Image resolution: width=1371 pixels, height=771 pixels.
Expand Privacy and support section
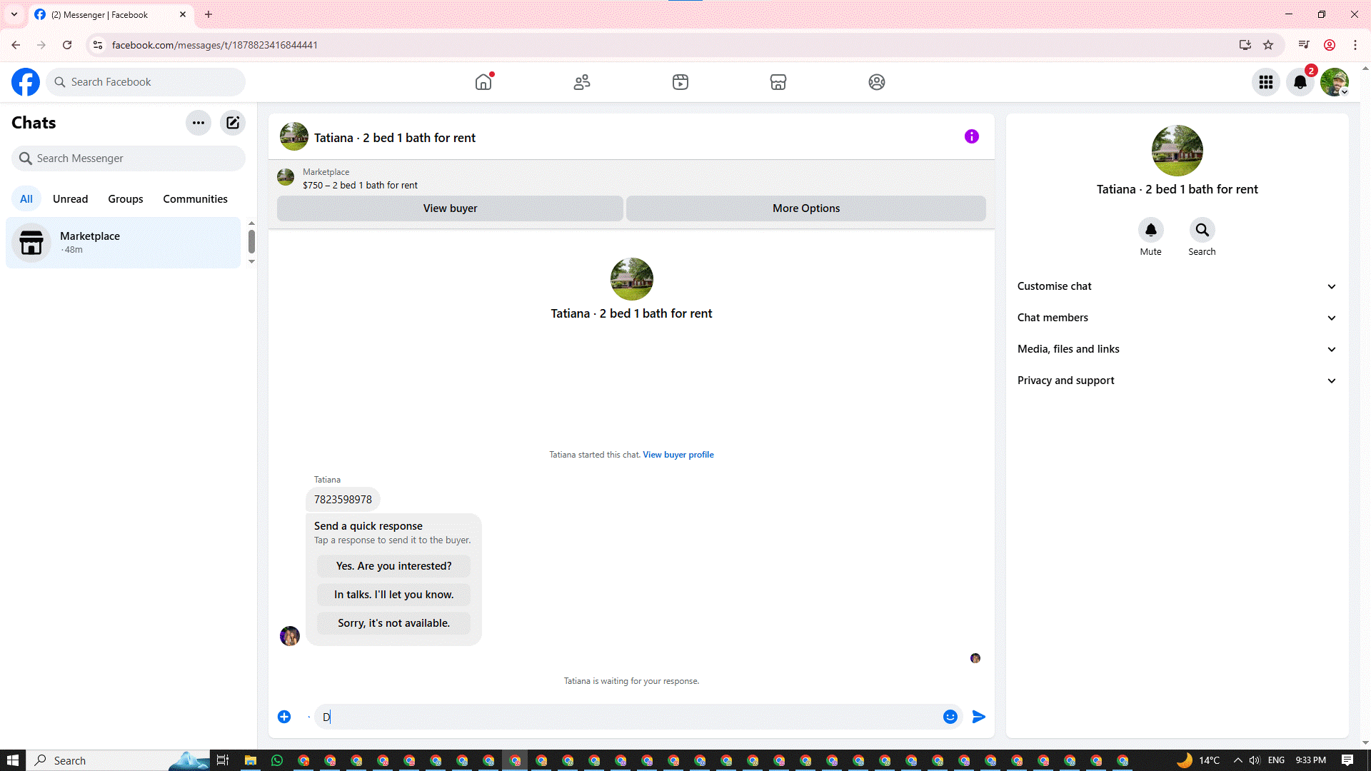pos(1177,381)
